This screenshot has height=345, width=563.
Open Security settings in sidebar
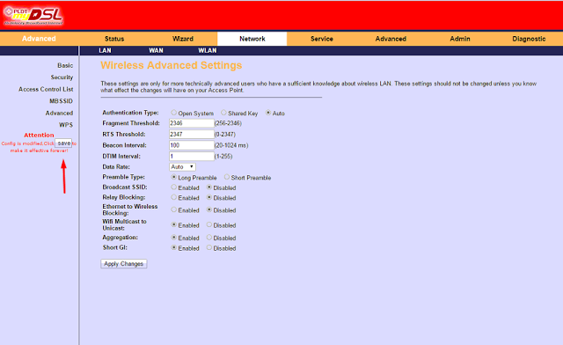pyautogui.click(x=62, y=77)
